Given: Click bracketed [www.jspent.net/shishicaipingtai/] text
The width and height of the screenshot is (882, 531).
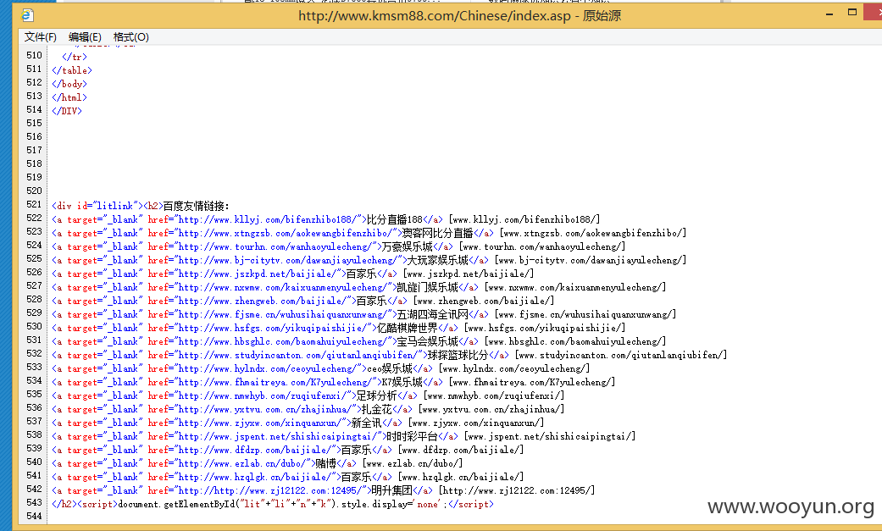Looking at the screenshot, I should pos(550,436).
